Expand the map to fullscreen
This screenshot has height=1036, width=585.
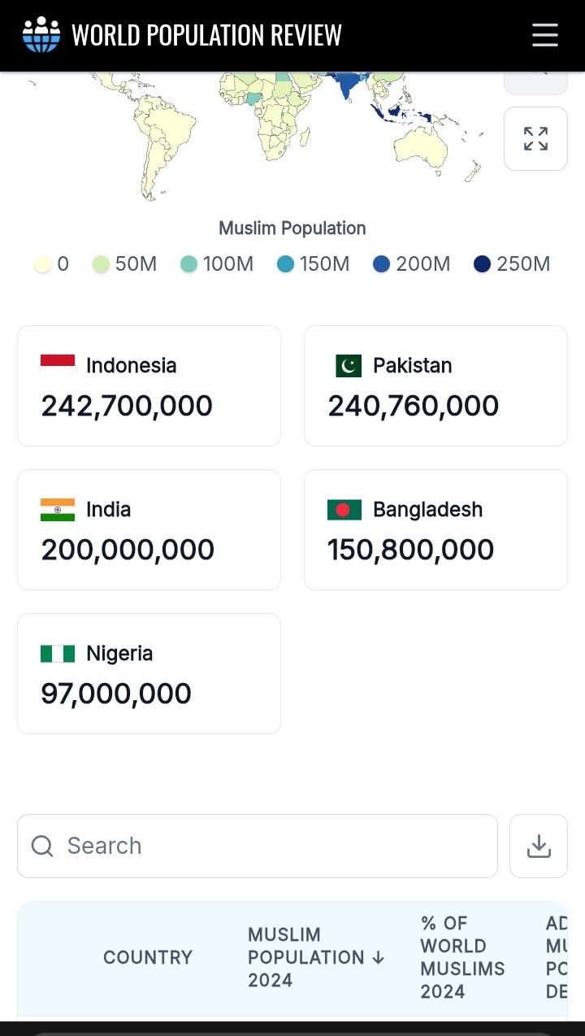pos(535,139)
